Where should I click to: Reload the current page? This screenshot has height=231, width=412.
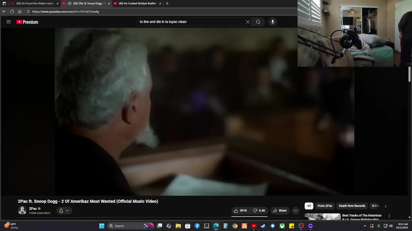pyautogui.click(x=12, y=12)
